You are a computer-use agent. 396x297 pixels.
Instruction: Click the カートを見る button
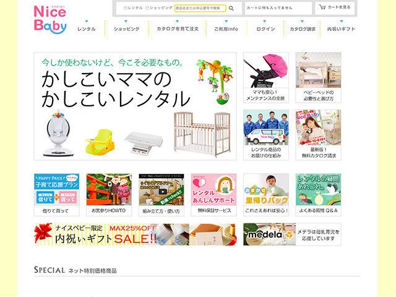(335, 8)
